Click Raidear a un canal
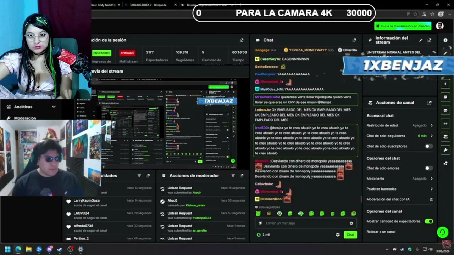The height and width of the screenshot is (255, 454). click(381, 232)
